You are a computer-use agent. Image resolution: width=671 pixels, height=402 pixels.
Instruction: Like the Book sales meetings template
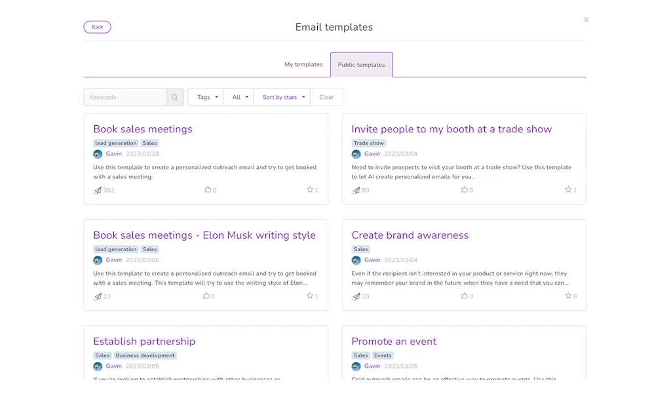pyautogui.click(x=208, y=190)
